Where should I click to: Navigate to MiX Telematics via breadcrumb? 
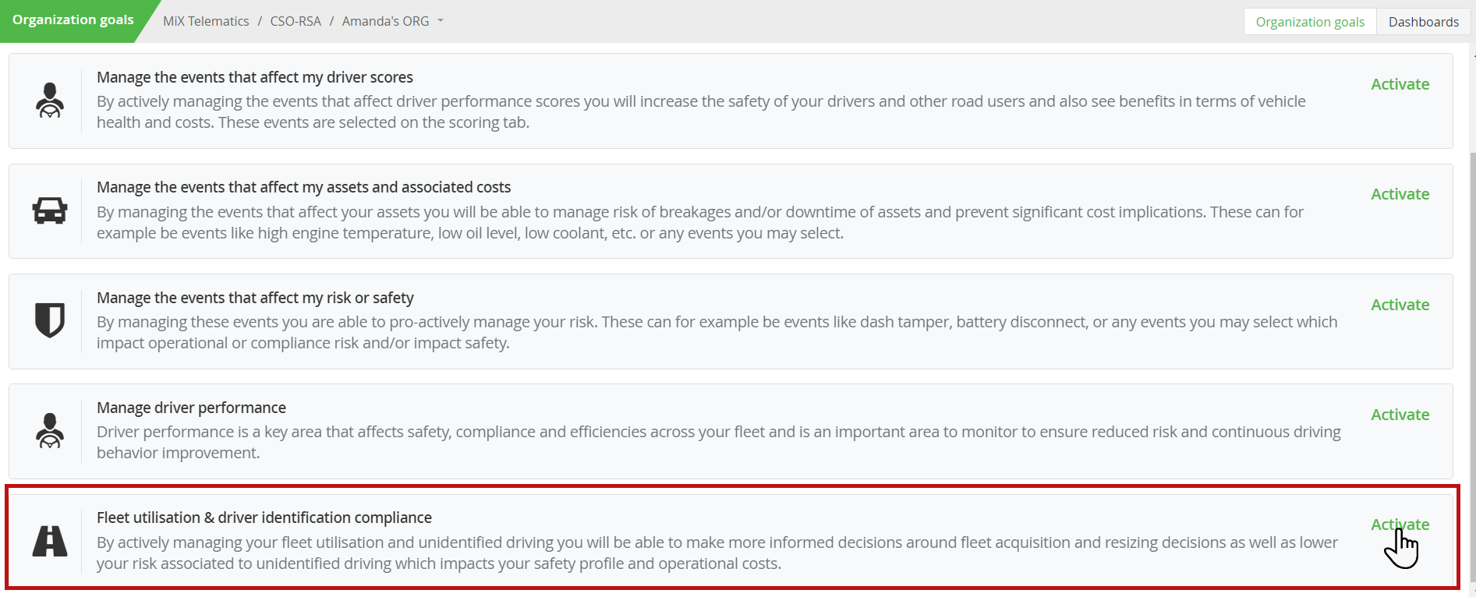pos(205,21)
